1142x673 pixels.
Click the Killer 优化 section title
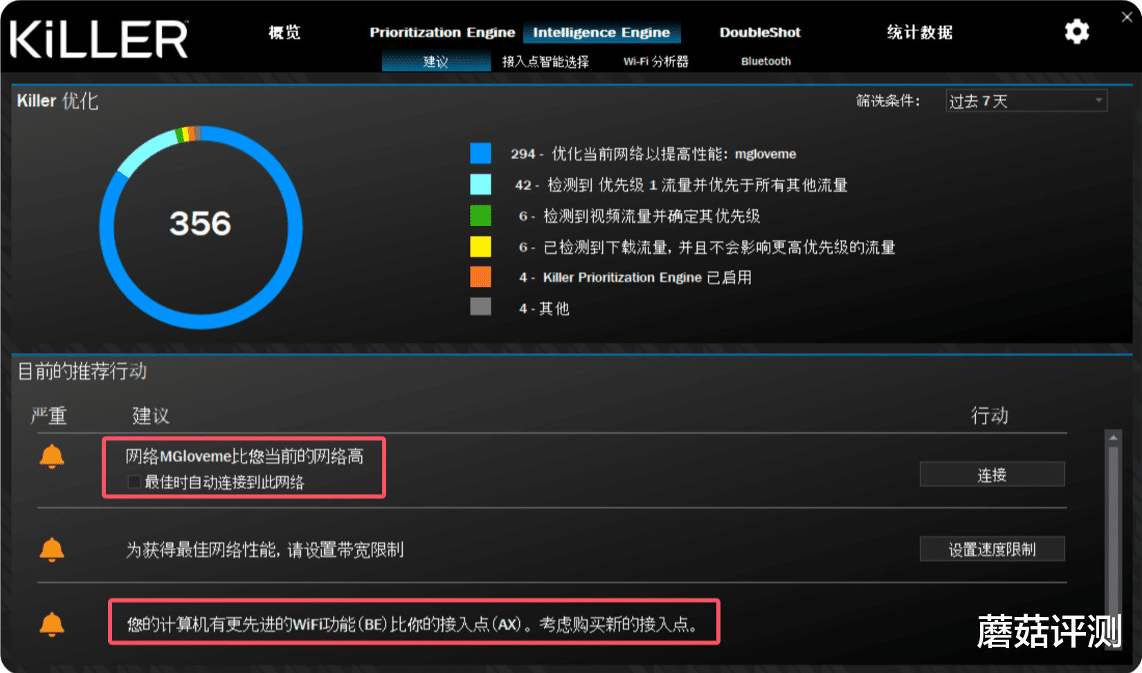coord(57,101)
